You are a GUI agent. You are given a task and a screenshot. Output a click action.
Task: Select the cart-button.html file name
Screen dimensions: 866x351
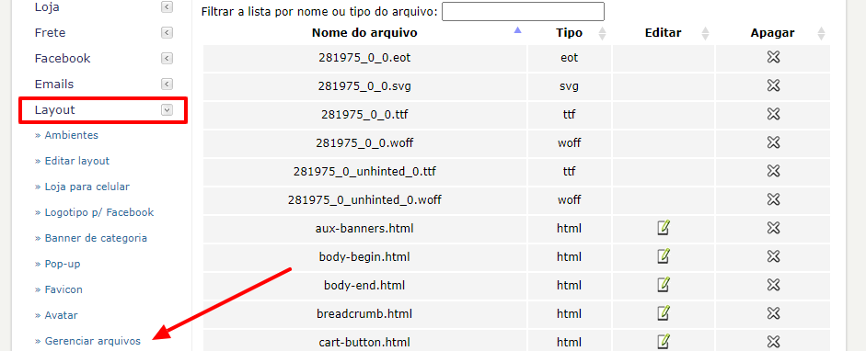(364, 342)
